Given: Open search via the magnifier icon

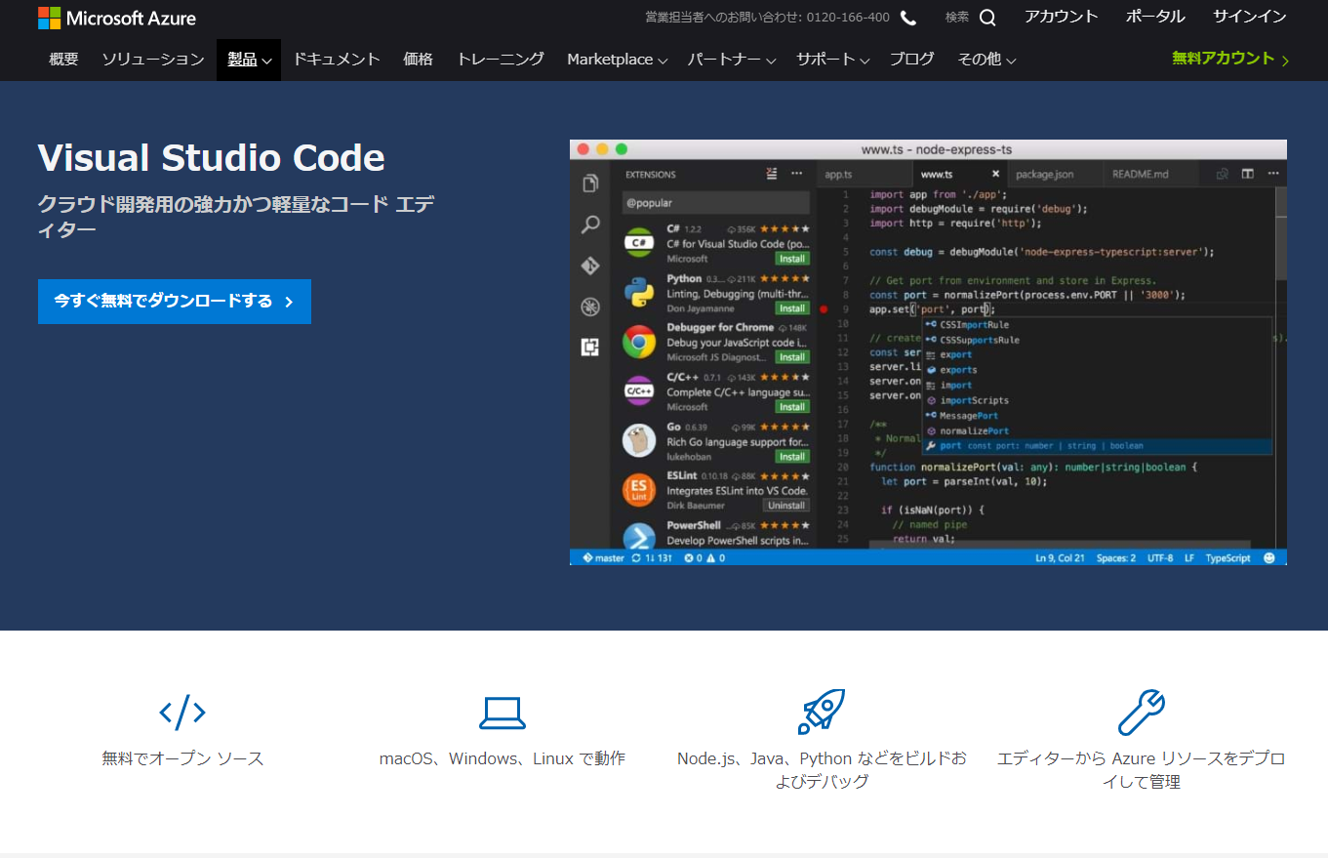Looking at the screenshot, I should [987, 18].
